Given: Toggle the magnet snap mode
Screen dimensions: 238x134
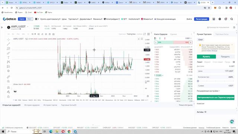Looking at the screenshot, I should 9,87.
